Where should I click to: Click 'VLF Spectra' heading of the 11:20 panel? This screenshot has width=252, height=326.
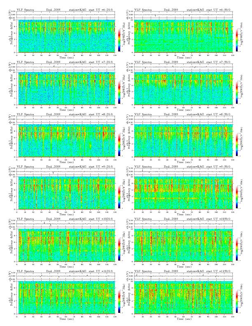point(25,271)
